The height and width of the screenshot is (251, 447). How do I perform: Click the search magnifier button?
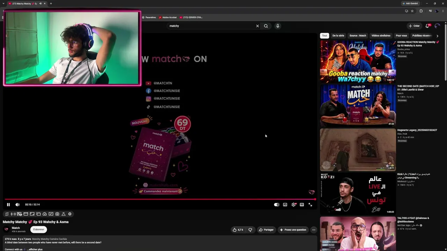266,26
